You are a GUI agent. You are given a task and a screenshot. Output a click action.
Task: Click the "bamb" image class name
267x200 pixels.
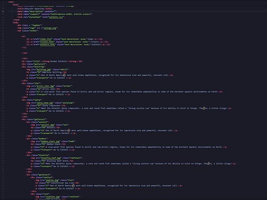pos(71,141)
